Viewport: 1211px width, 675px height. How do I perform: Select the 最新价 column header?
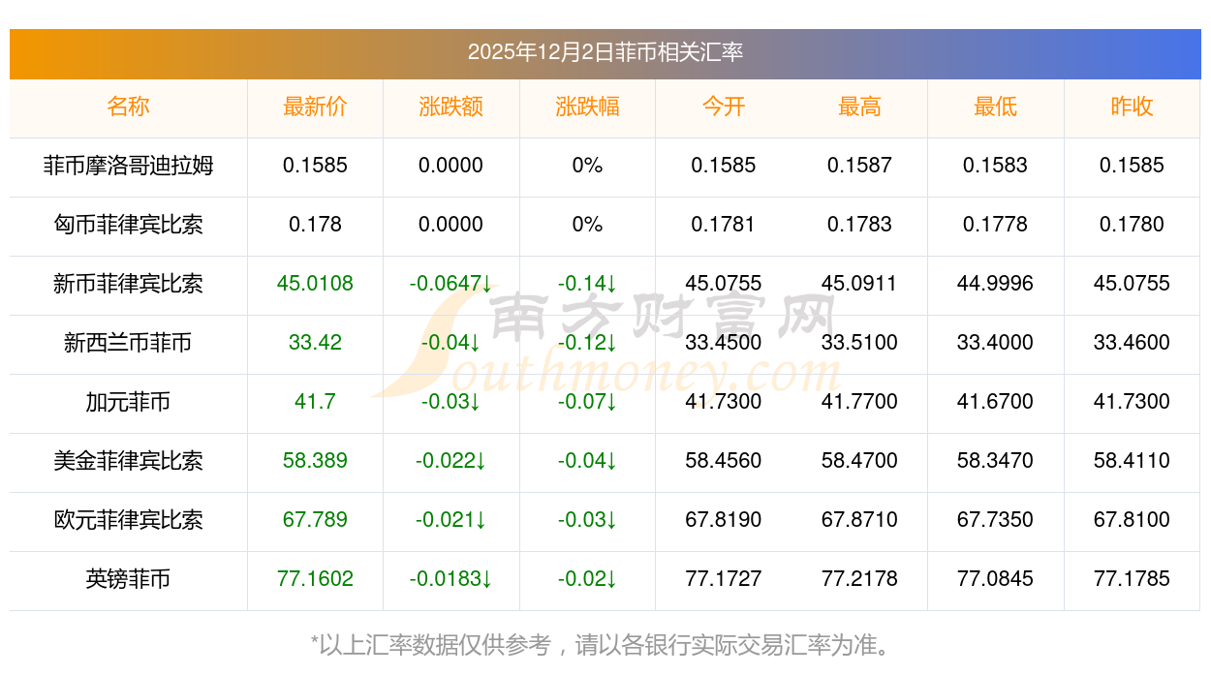[x=315, y=107]
